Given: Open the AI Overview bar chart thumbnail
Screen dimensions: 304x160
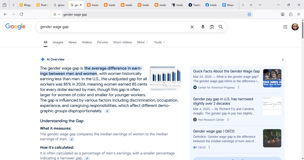Looking at the screenshot, I should click(165, 78).
